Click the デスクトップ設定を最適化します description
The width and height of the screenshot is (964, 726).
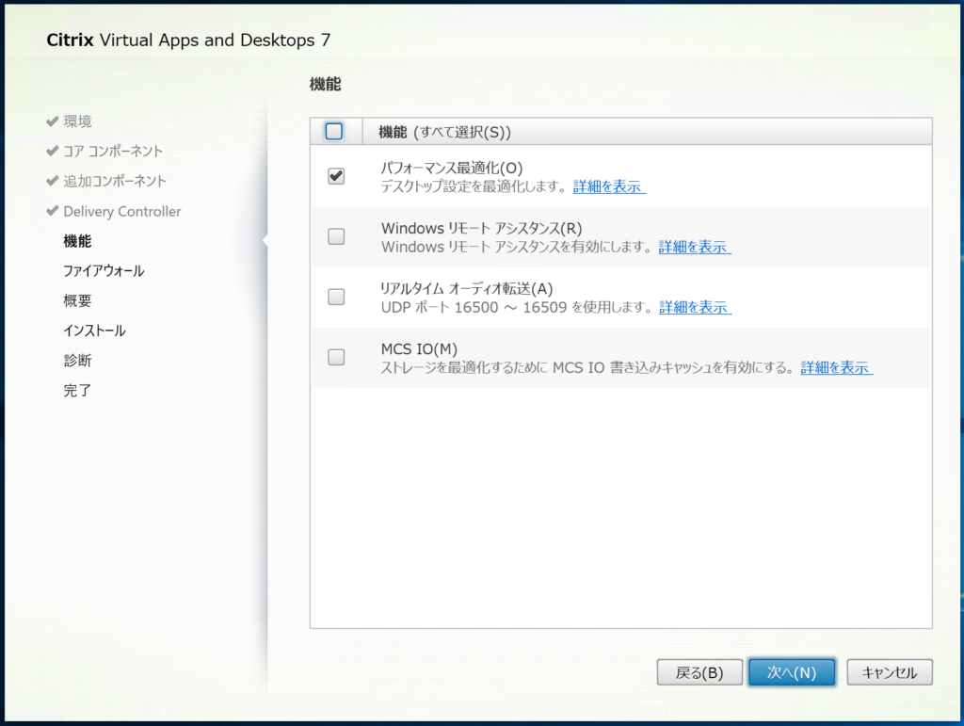click(474, 186)
